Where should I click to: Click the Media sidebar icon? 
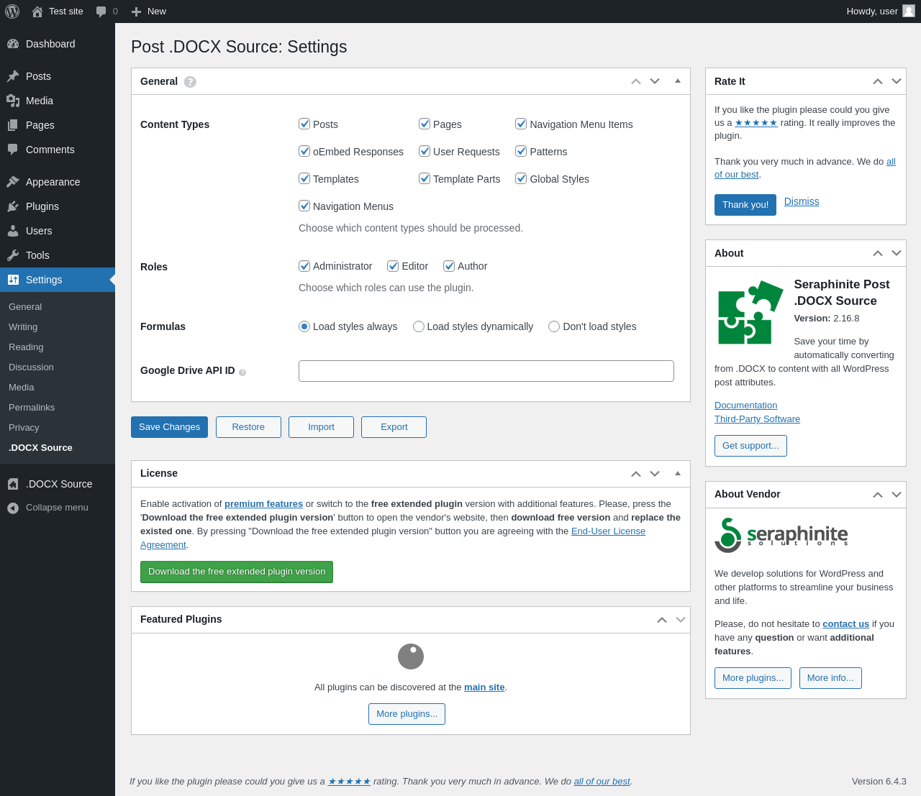[13, 101]
